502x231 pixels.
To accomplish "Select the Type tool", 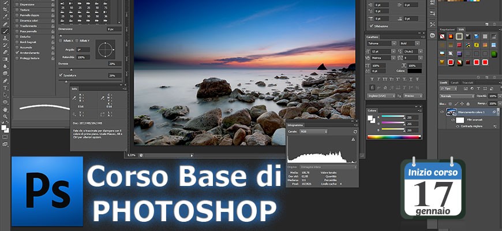I will tap(5, 88).
